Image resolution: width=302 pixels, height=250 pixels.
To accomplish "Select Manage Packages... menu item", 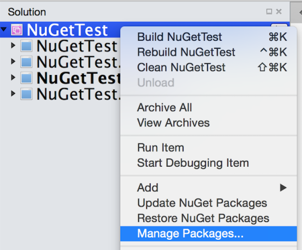I will tap(209, 234).
